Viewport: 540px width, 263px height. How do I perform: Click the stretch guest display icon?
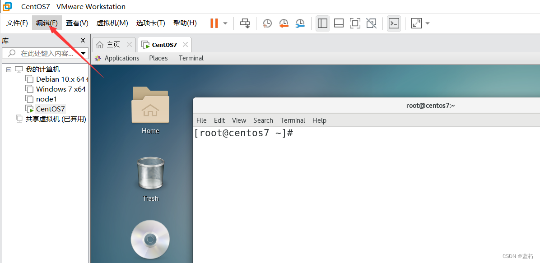(x=416, y=23)
